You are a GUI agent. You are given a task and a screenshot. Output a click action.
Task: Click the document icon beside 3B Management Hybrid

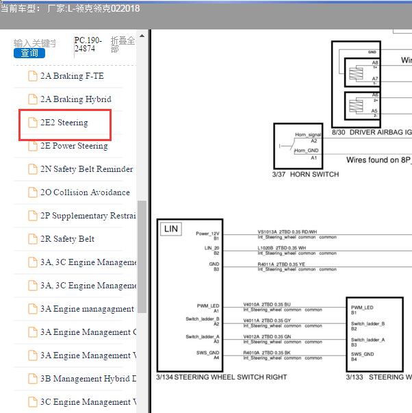point(33,379)
